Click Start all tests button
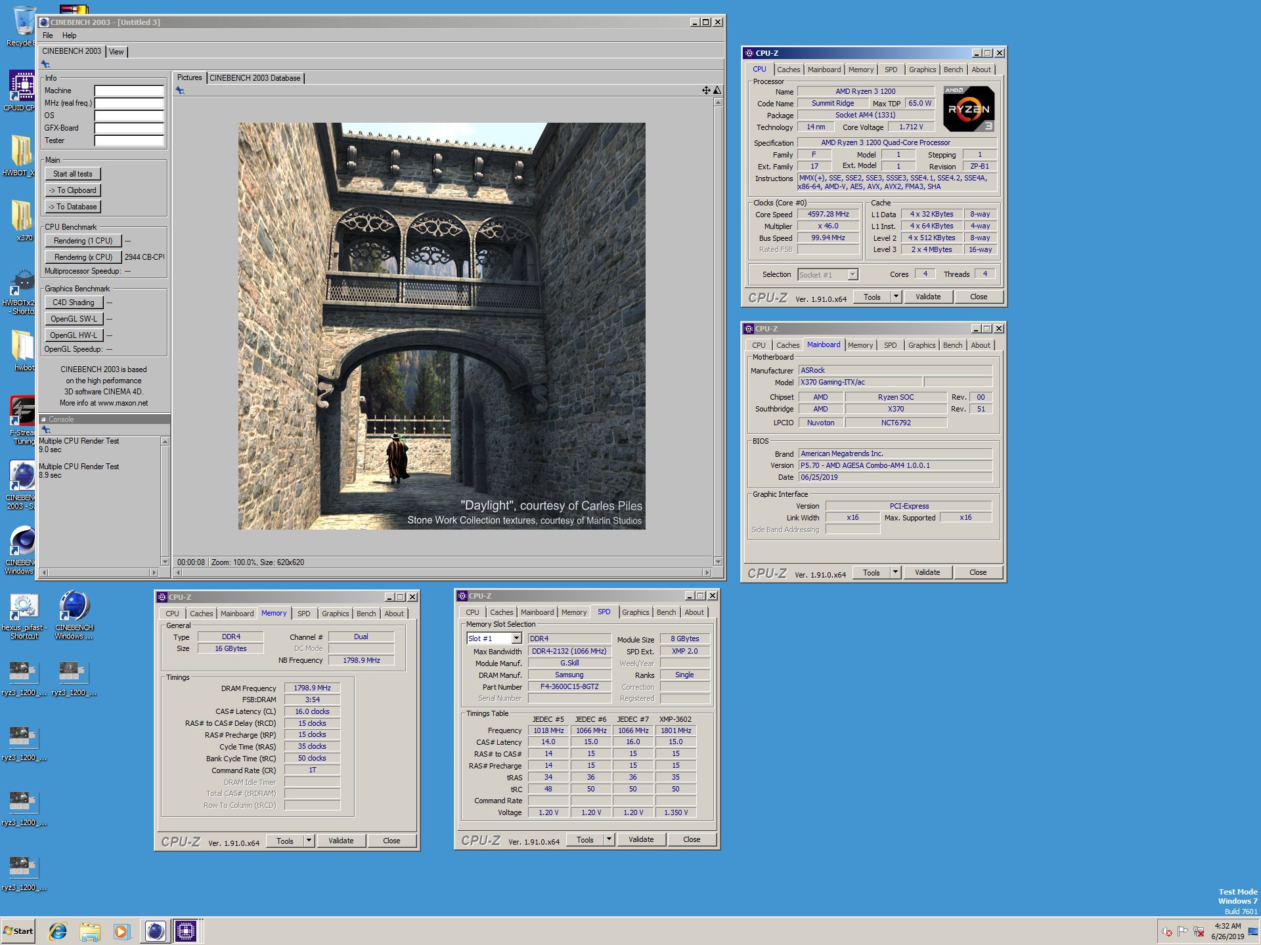This screenshot has width=1261, height=945. pyautogui.click(x=73, y=174)
